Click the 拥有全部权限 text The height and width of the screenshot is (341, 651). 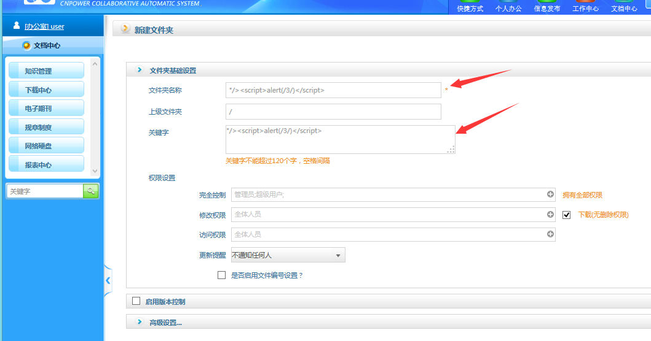pos(582,195)
